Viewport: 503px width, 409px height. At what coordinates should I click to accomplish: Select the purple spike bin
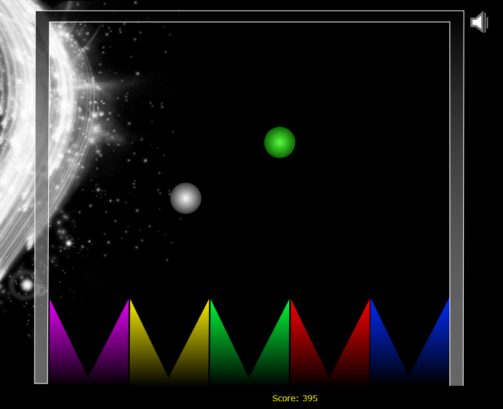[89, 342]
